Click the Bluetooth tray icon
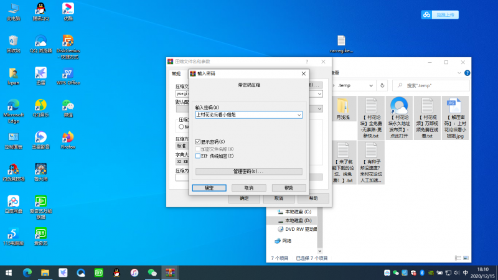Viewport: 498px width, 280px height. (x=422, y=273)
